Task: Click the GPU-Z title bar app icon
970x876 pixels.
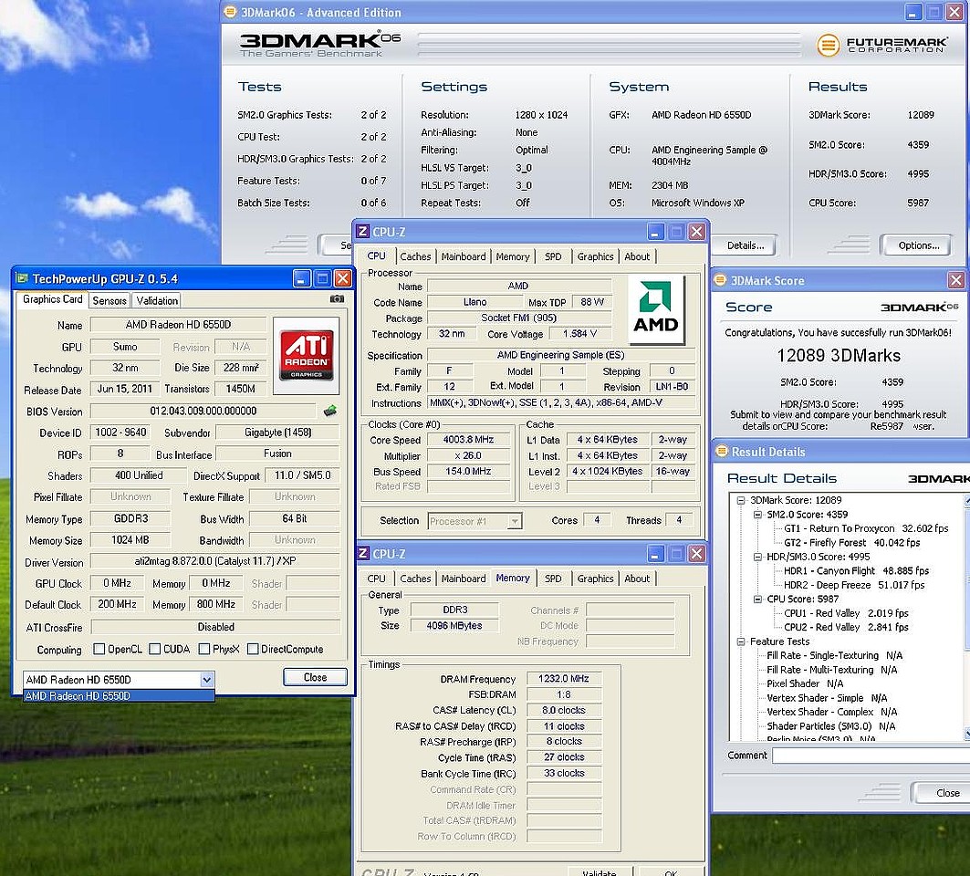Action: [x=22, y=278]
